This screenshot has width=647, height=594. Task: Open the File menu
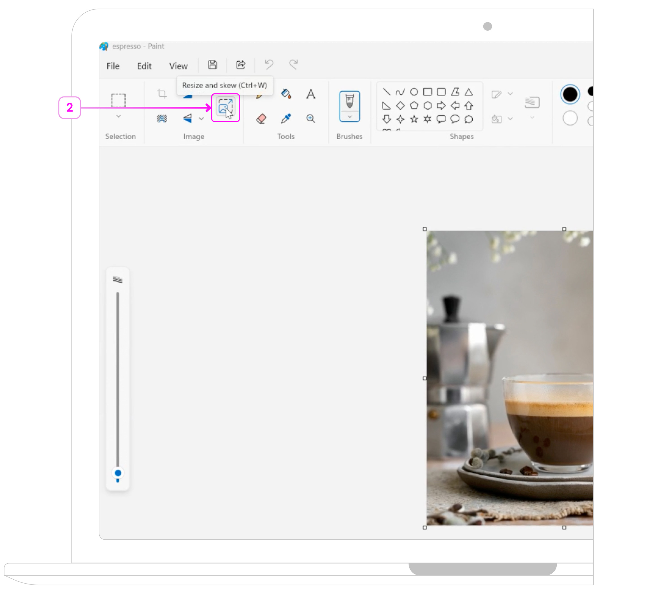coord(113,66)
